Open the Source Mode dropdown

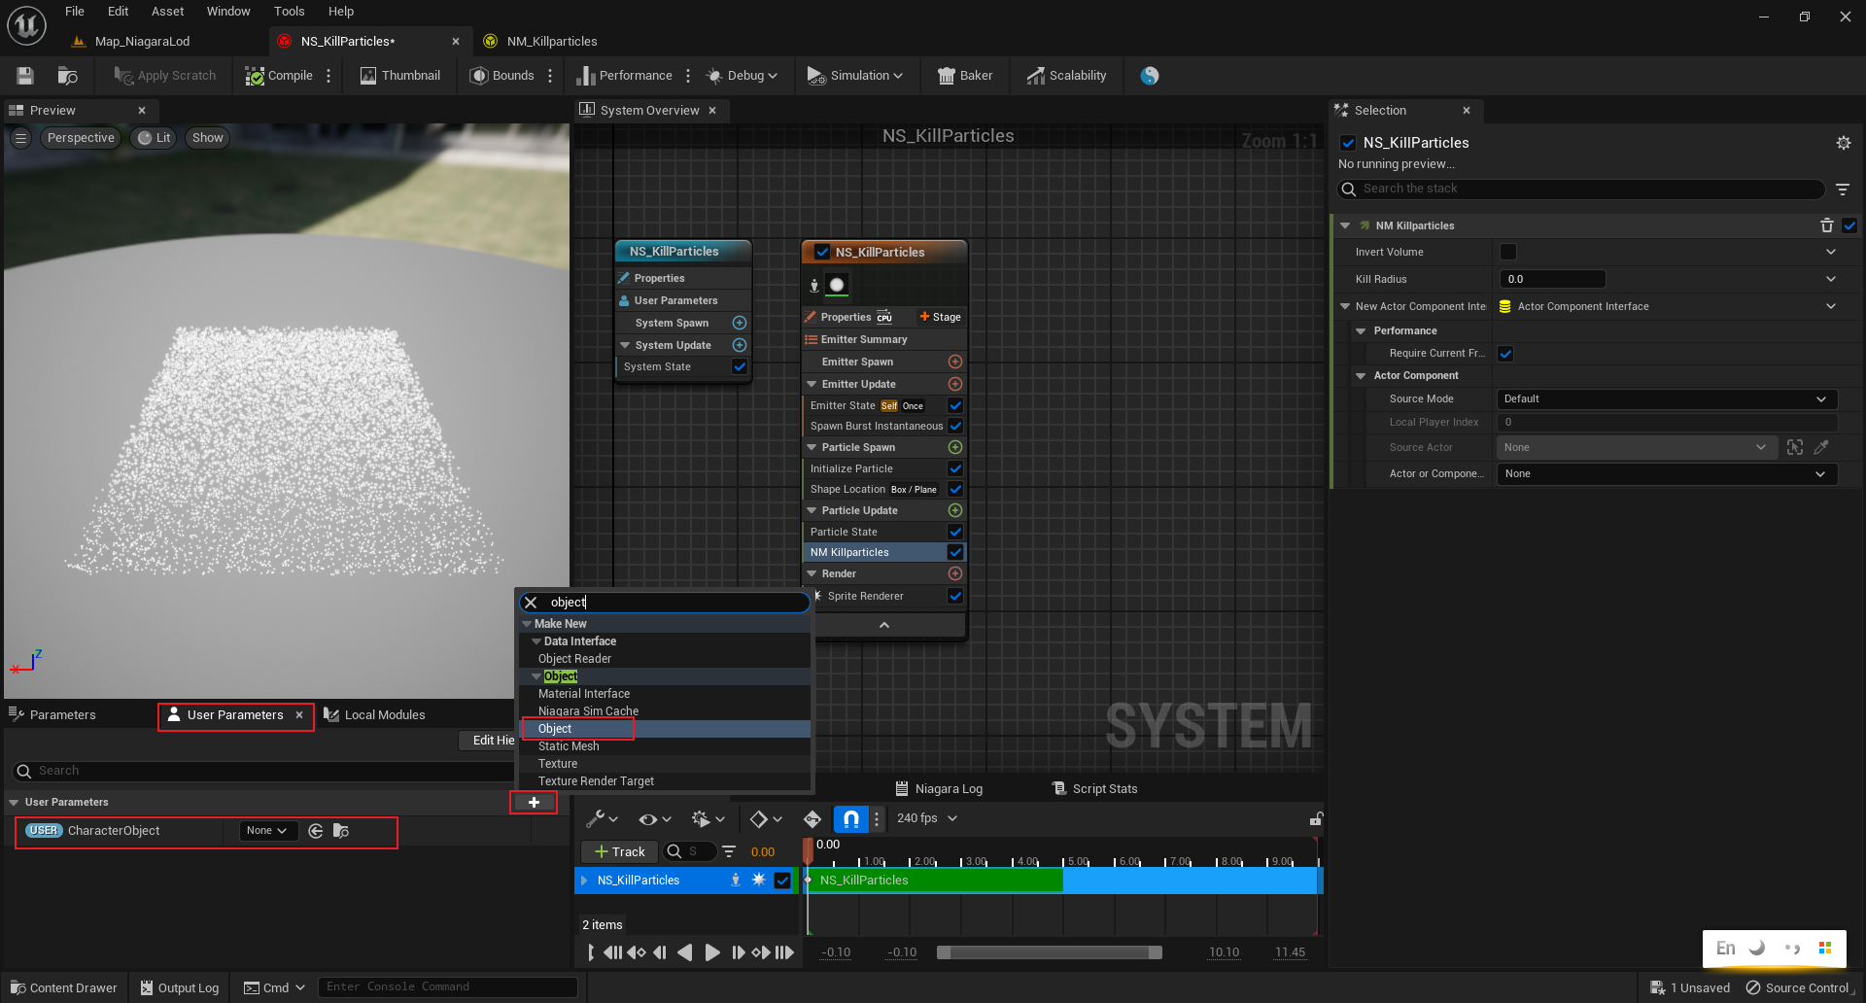click(1664, 398)
